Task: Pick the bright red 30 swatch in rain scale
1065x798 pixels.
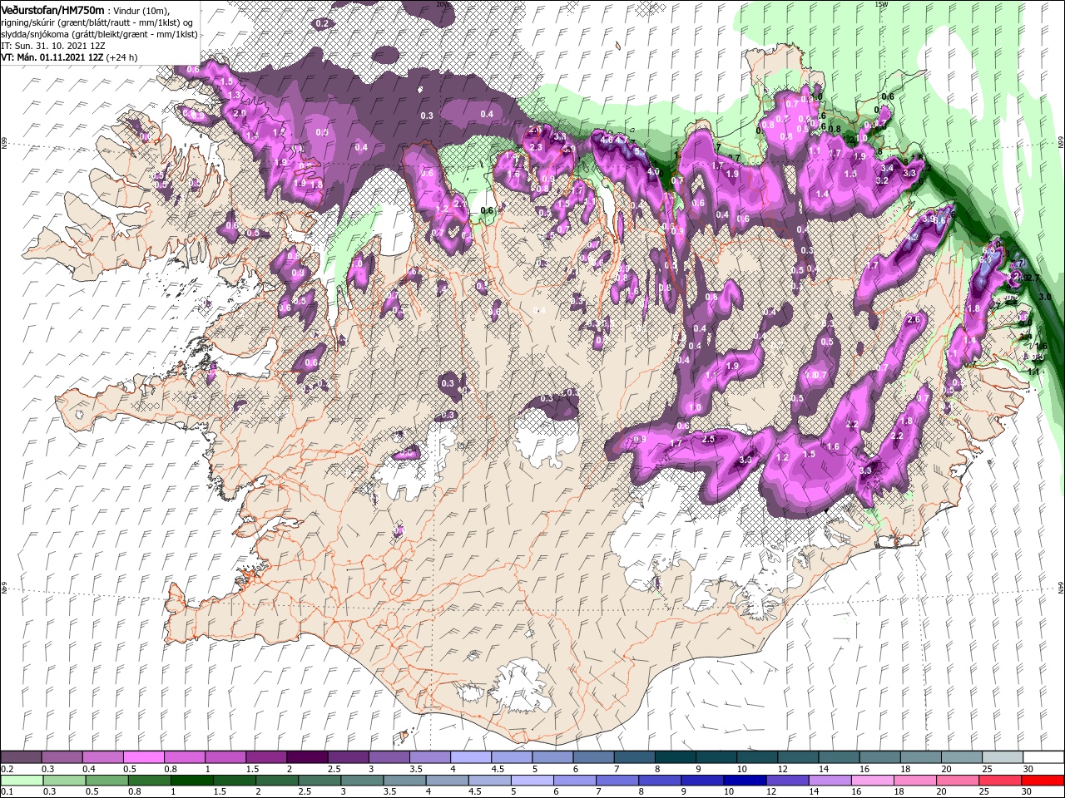Action: pyautogui.click(x=1043, y=781)
